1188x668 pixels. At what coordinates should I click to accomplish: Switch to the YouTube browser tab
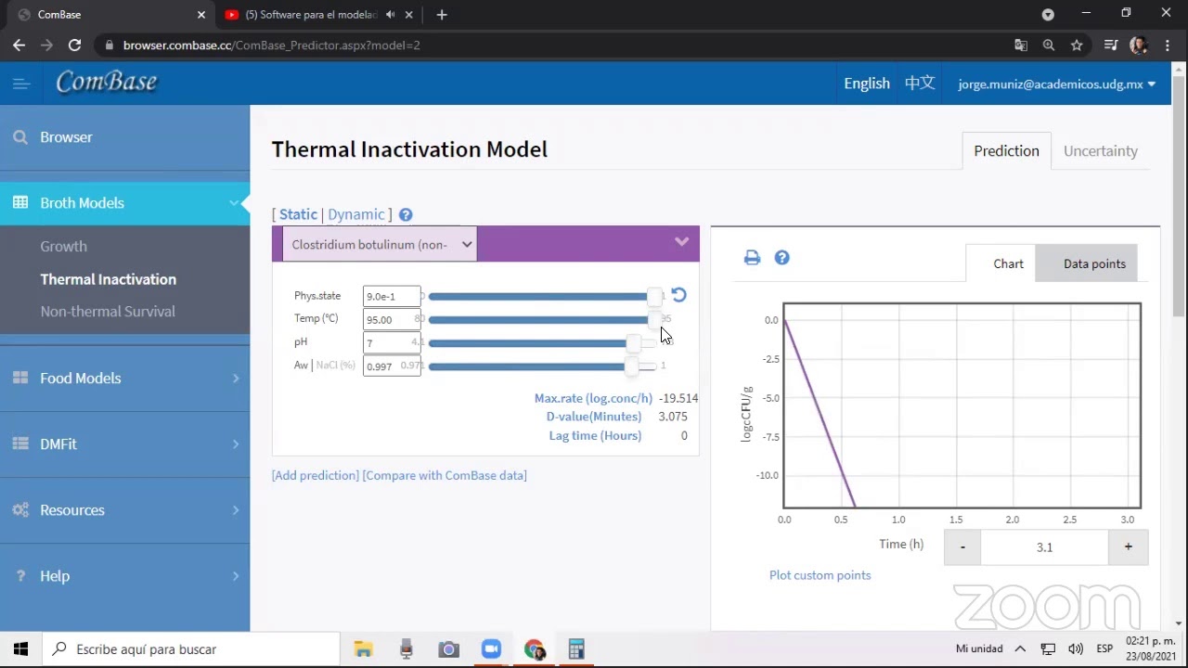[311, 15]
